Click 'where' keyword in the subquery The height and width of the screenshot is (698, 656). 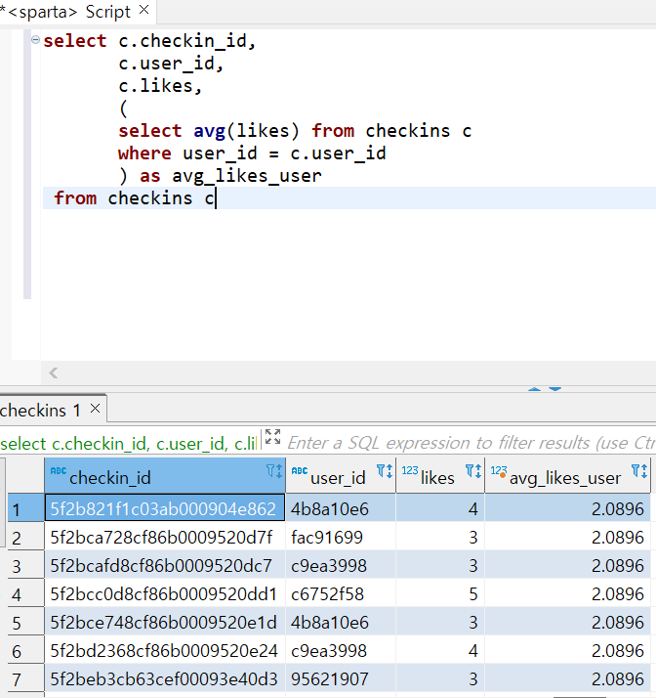[x=144, y=153]
